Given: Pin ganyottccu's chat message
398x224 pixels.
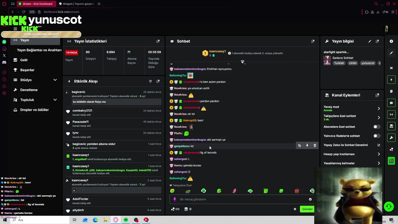Looking at the screenshot, I should pos(307,145).
